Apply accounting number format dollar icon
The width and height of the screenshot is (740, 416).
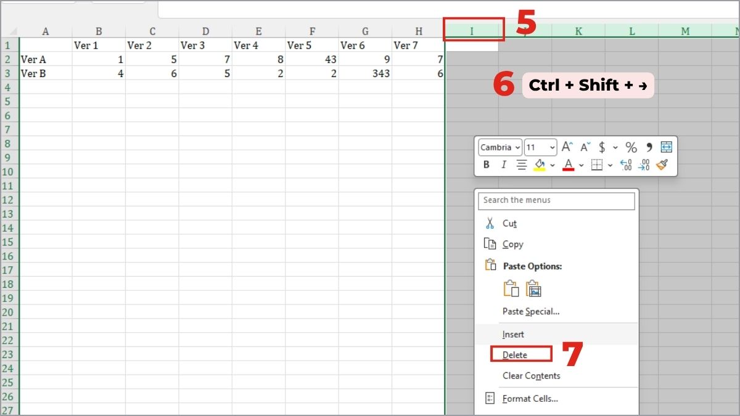pos(602,147)
